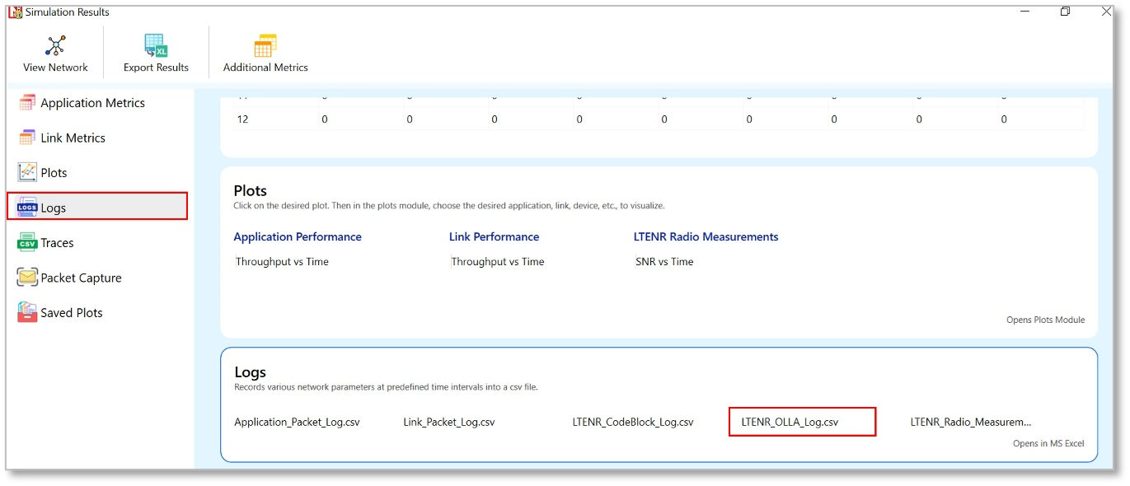Image resolution: width=1130 pixels, height=486 pixels.
Task: Click the Export Results Excel icon
Action: pos(156,46)
